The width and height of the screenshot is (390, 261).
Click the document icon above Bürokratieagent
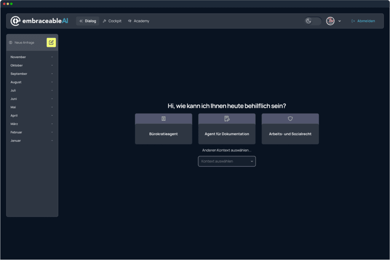(163, 119)
